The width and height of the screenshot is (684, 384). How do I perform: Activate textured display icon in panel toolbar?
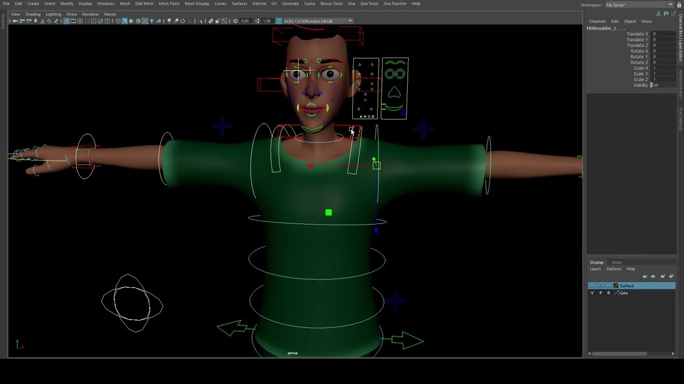point(145,21)
